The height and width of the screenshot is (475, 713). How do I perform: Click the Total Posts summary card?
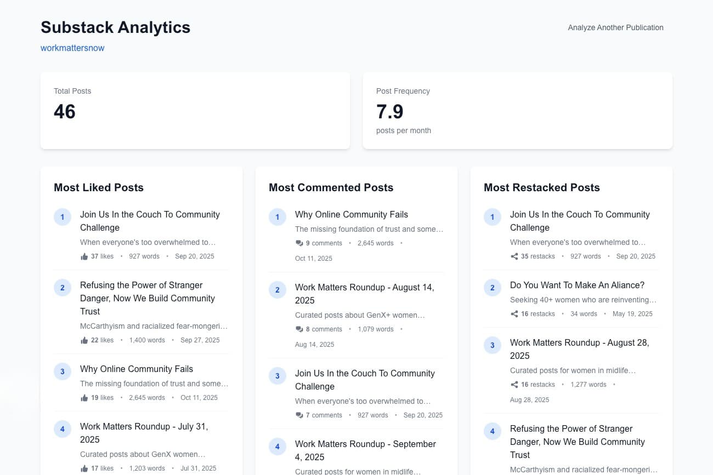(x=195, y=110)
